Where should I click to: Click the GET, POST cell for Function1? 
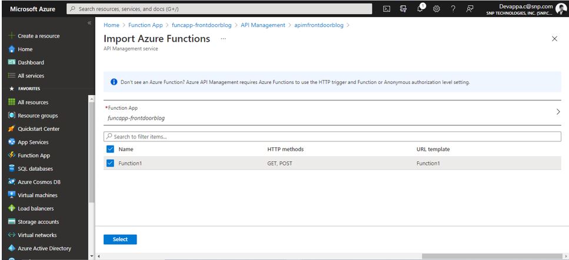tap(279, 163)
